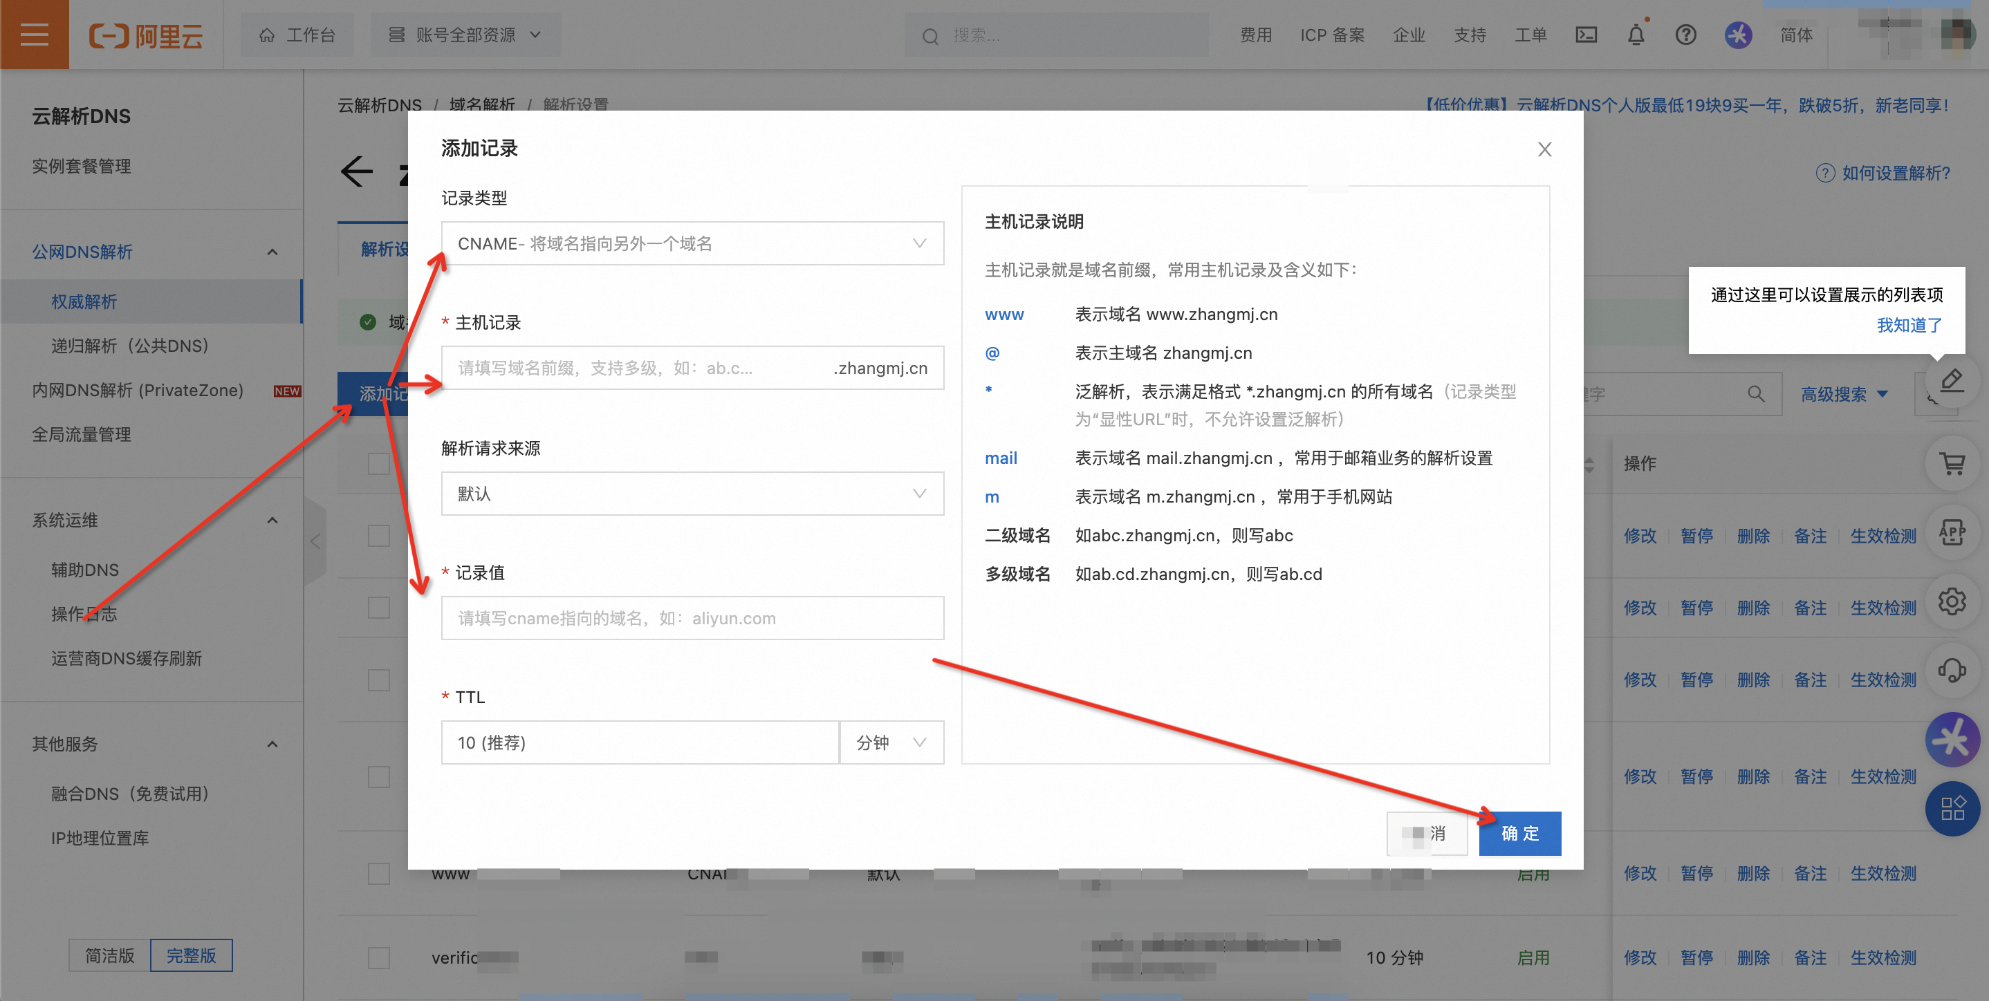Click the 确定 confirm button
The width and height of the screenshot is (1989, 1001).
1519,834
